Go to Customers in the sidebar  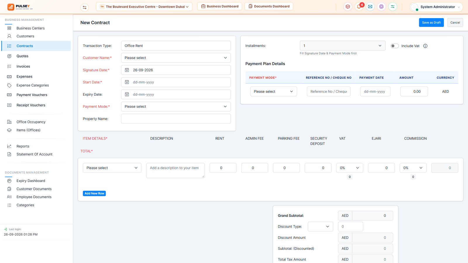[x=25, y=36]
